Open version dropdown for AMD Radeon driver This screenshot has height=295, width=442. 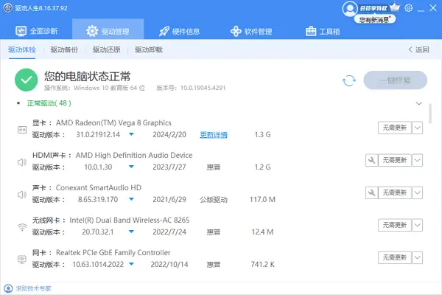click(x=131, y=135)
